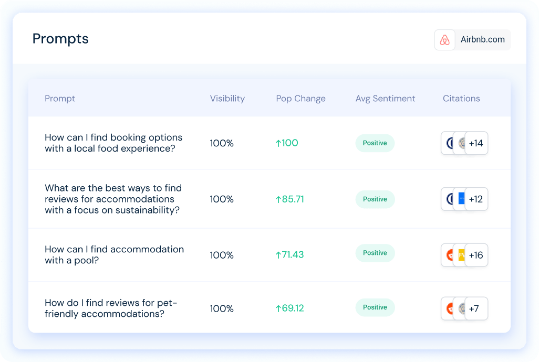Click the +7 citations badge
Image resolution: width=539 pixels, height=363 pixels.
tap(476, 308)
